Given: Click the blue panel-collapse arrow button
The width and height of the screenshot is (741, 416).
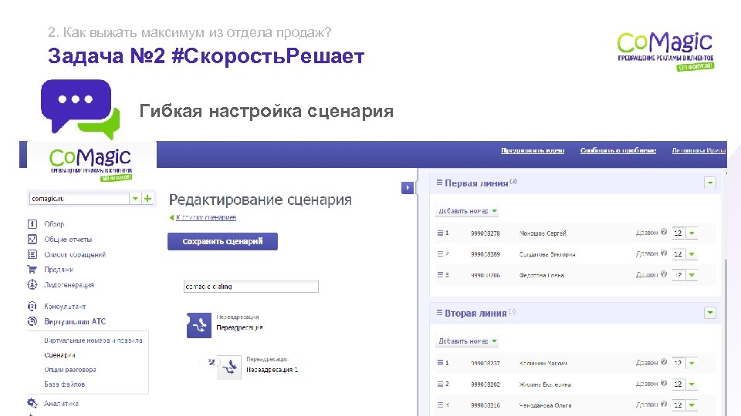Looking at the screenshot, I should [408, 188].
